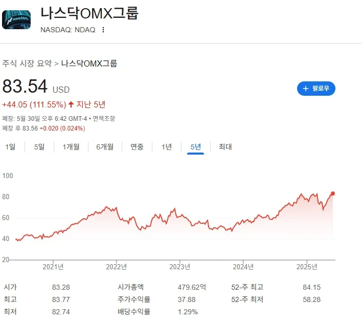
Task: Click the 2022년 axis label
Action: (x=117, y=267)
